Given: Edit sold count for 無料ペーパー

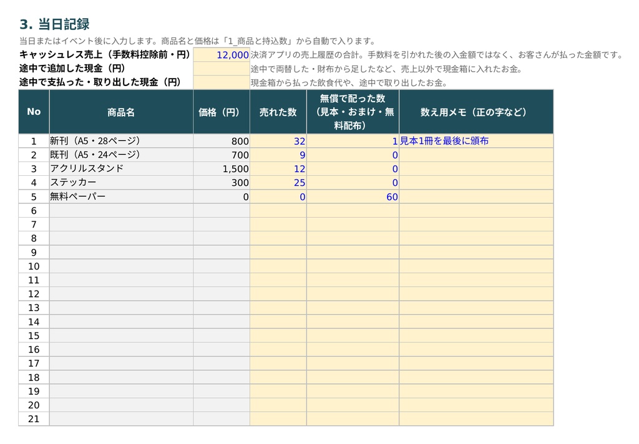Looking at the screenshot, I should (x=278, y=197).
